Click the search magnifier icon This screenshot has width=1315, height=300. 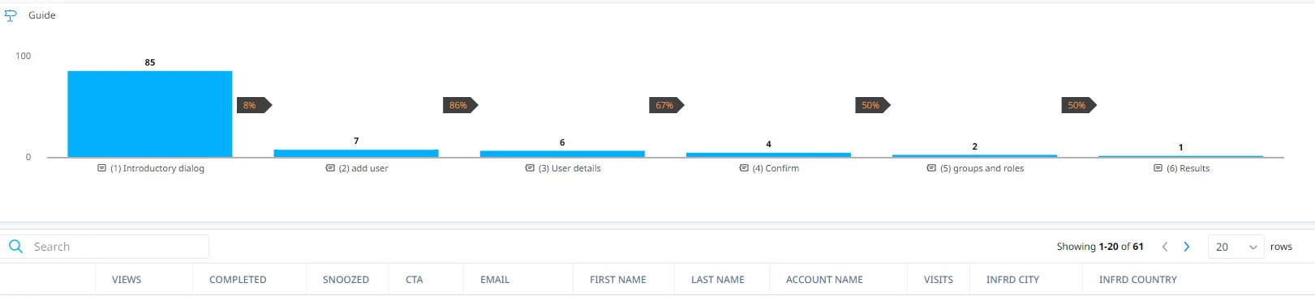coord(15,246)
